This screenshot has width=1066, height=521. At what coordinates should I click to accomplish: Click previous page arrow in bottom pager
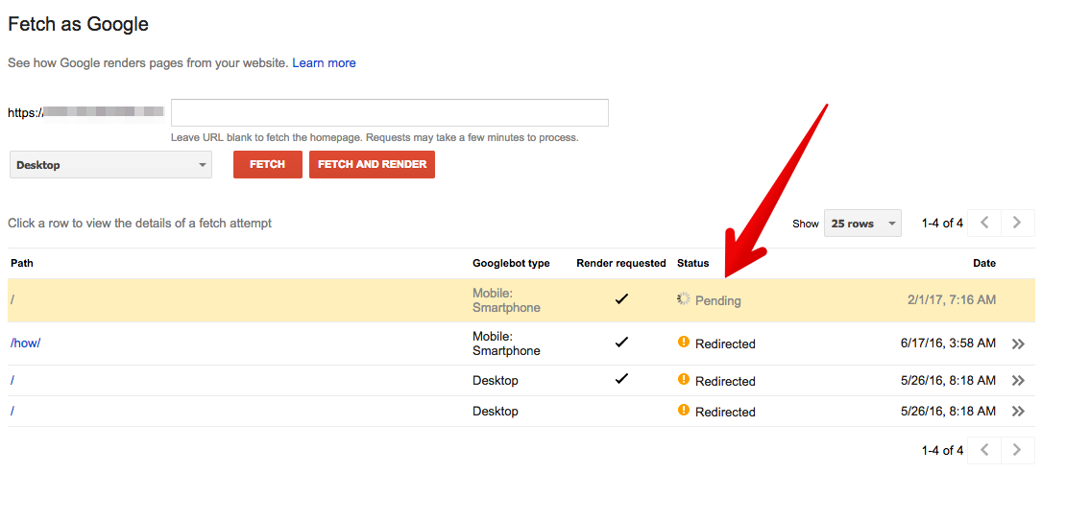983,450
